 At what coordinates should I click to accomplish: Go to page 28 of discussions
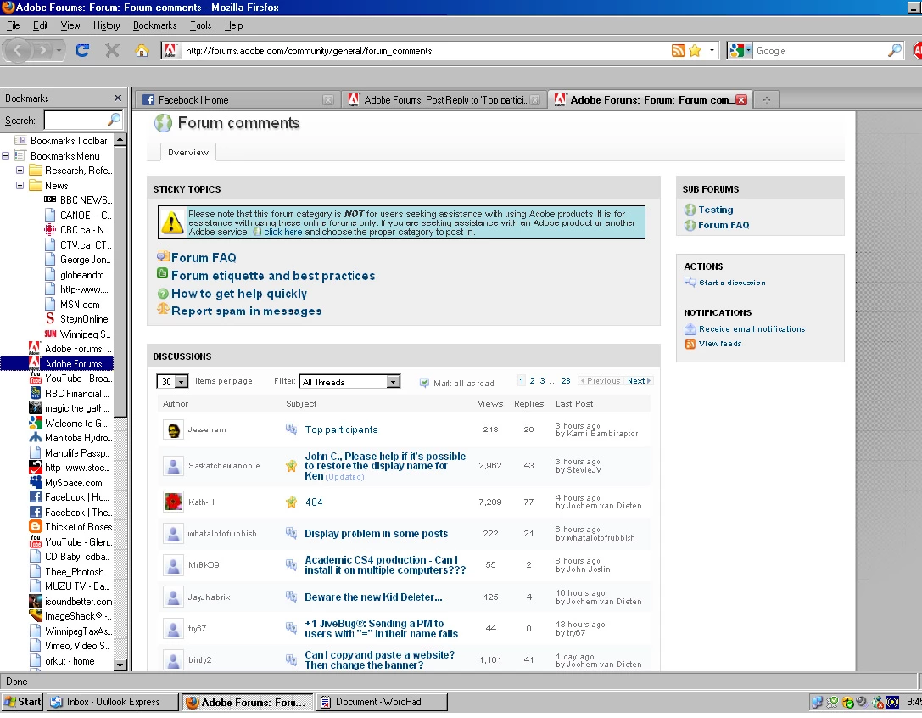(x=566, y=381)
